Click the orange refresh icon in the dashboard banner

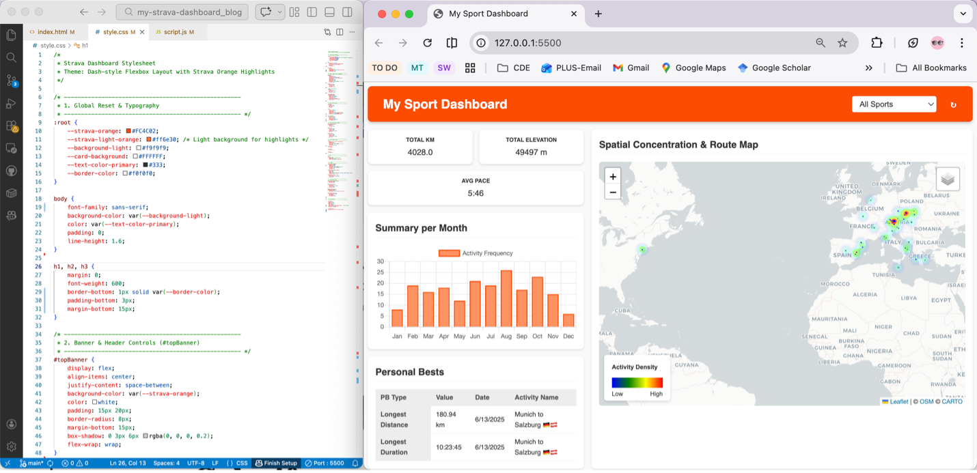(x=954, y=104)
